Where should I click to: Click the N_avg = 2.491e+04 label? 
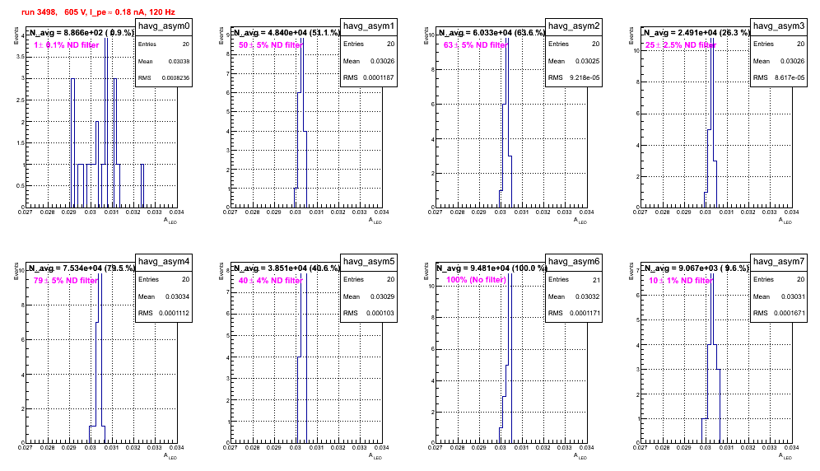(x=697, y=32)
